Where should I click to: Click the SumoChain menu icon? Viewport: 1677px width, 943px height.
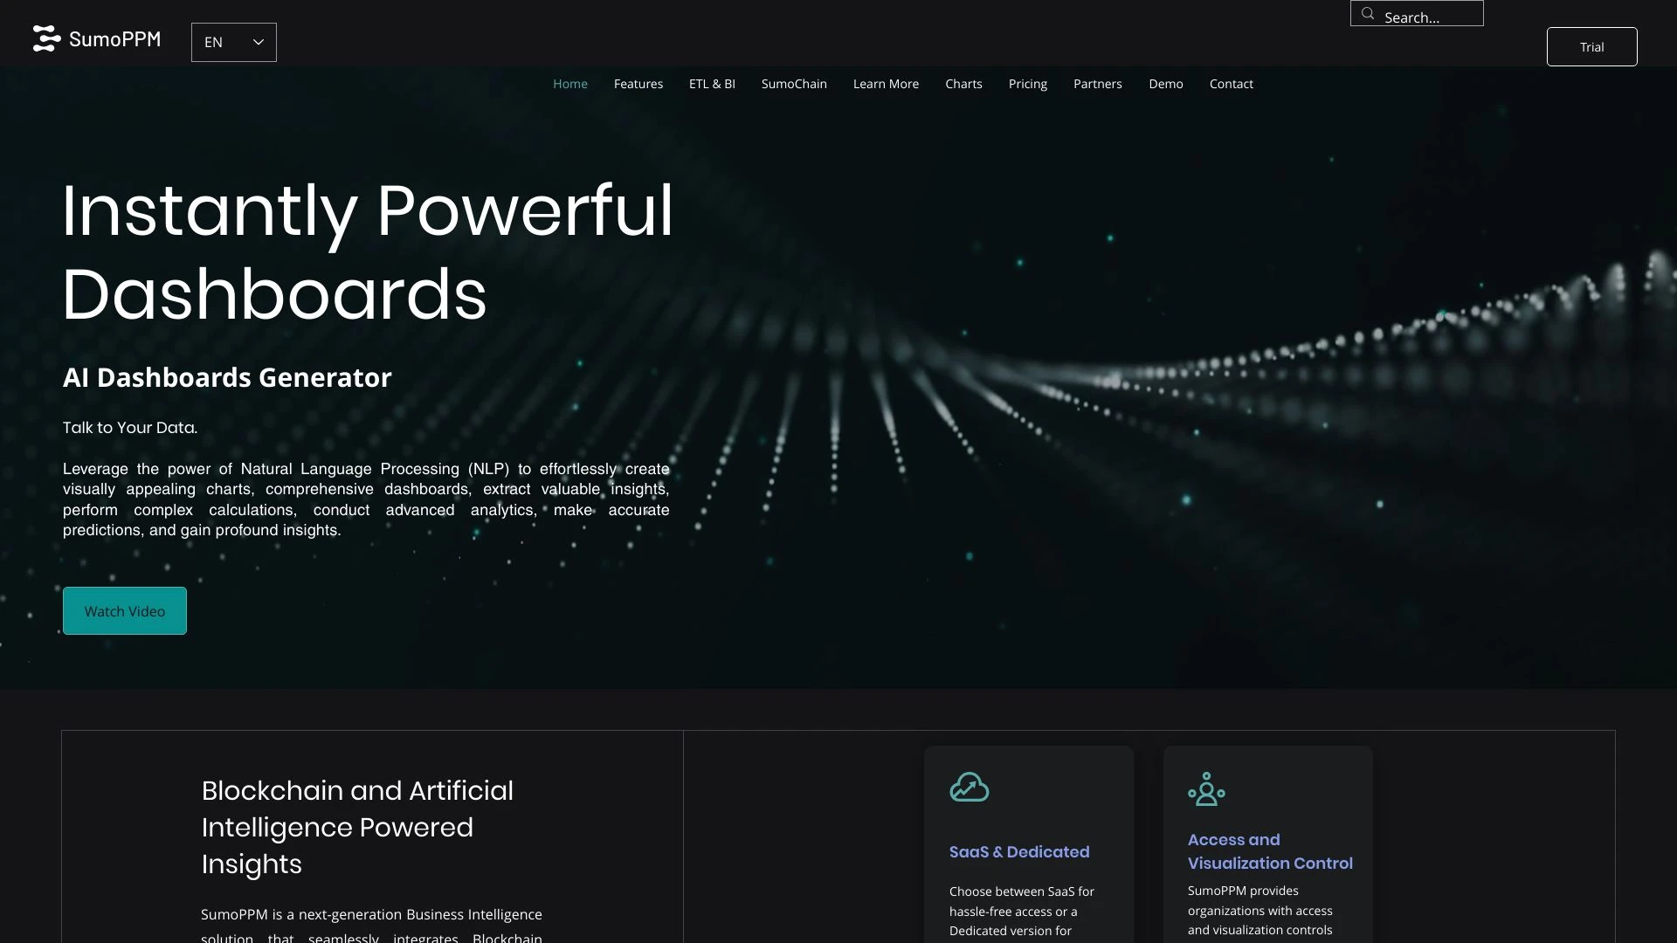tap(794, 83)
